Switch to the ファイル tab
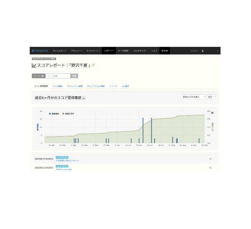The image size is (251, 229). pyautogui.click(x=113, y=86)
